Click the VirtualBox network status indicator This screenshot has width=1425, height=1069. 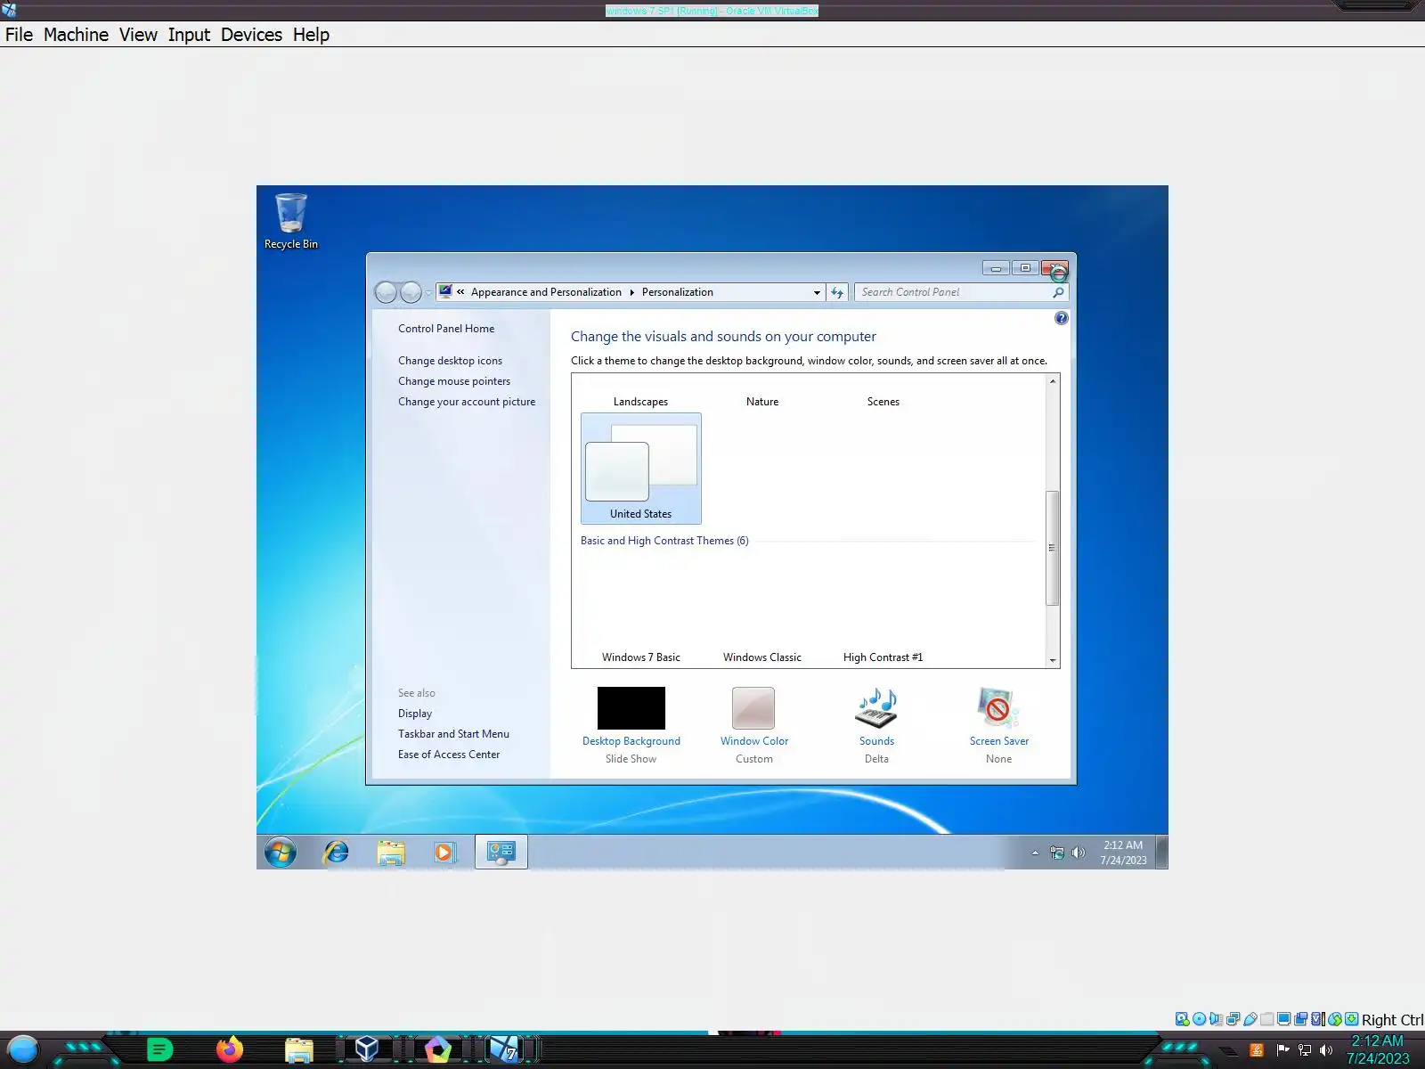tap(1234, 1019)
